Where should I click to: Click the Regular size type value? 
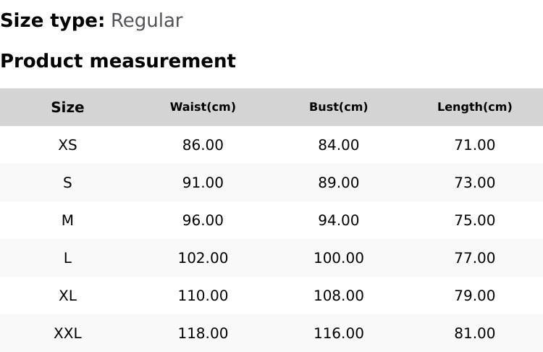(146, 20)
